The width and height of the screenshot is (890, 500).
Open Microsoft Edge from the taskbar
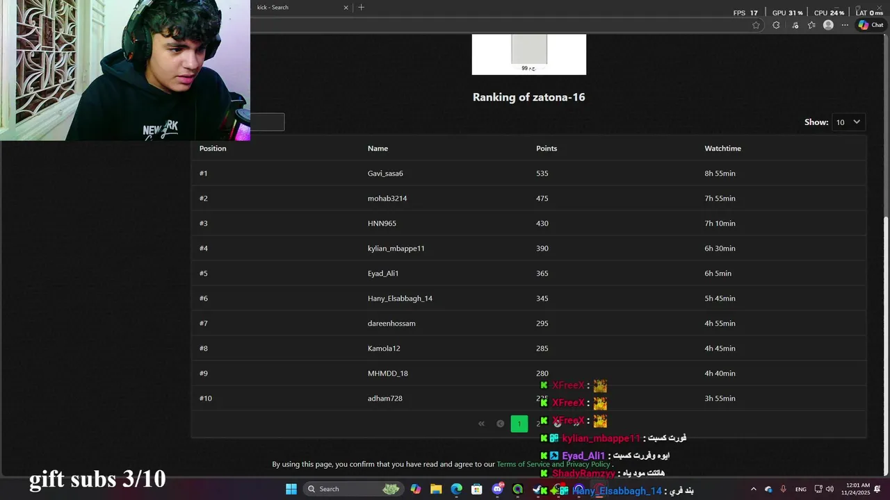pyautogui.click(x=456, y=489)
